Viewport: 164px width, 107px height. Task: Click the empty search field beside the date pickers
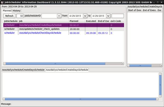point(118,16)
